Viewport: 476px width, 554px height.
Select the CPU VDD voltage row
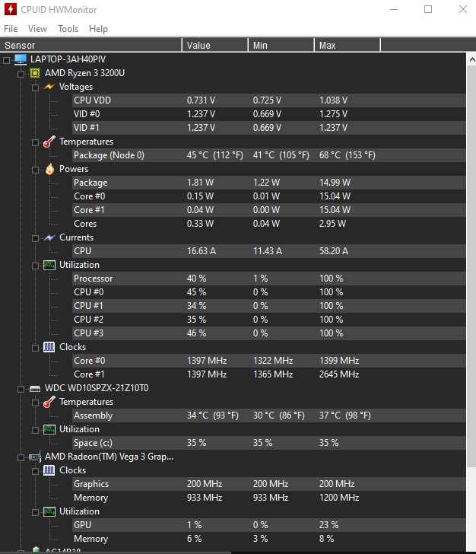pos(269,100)
